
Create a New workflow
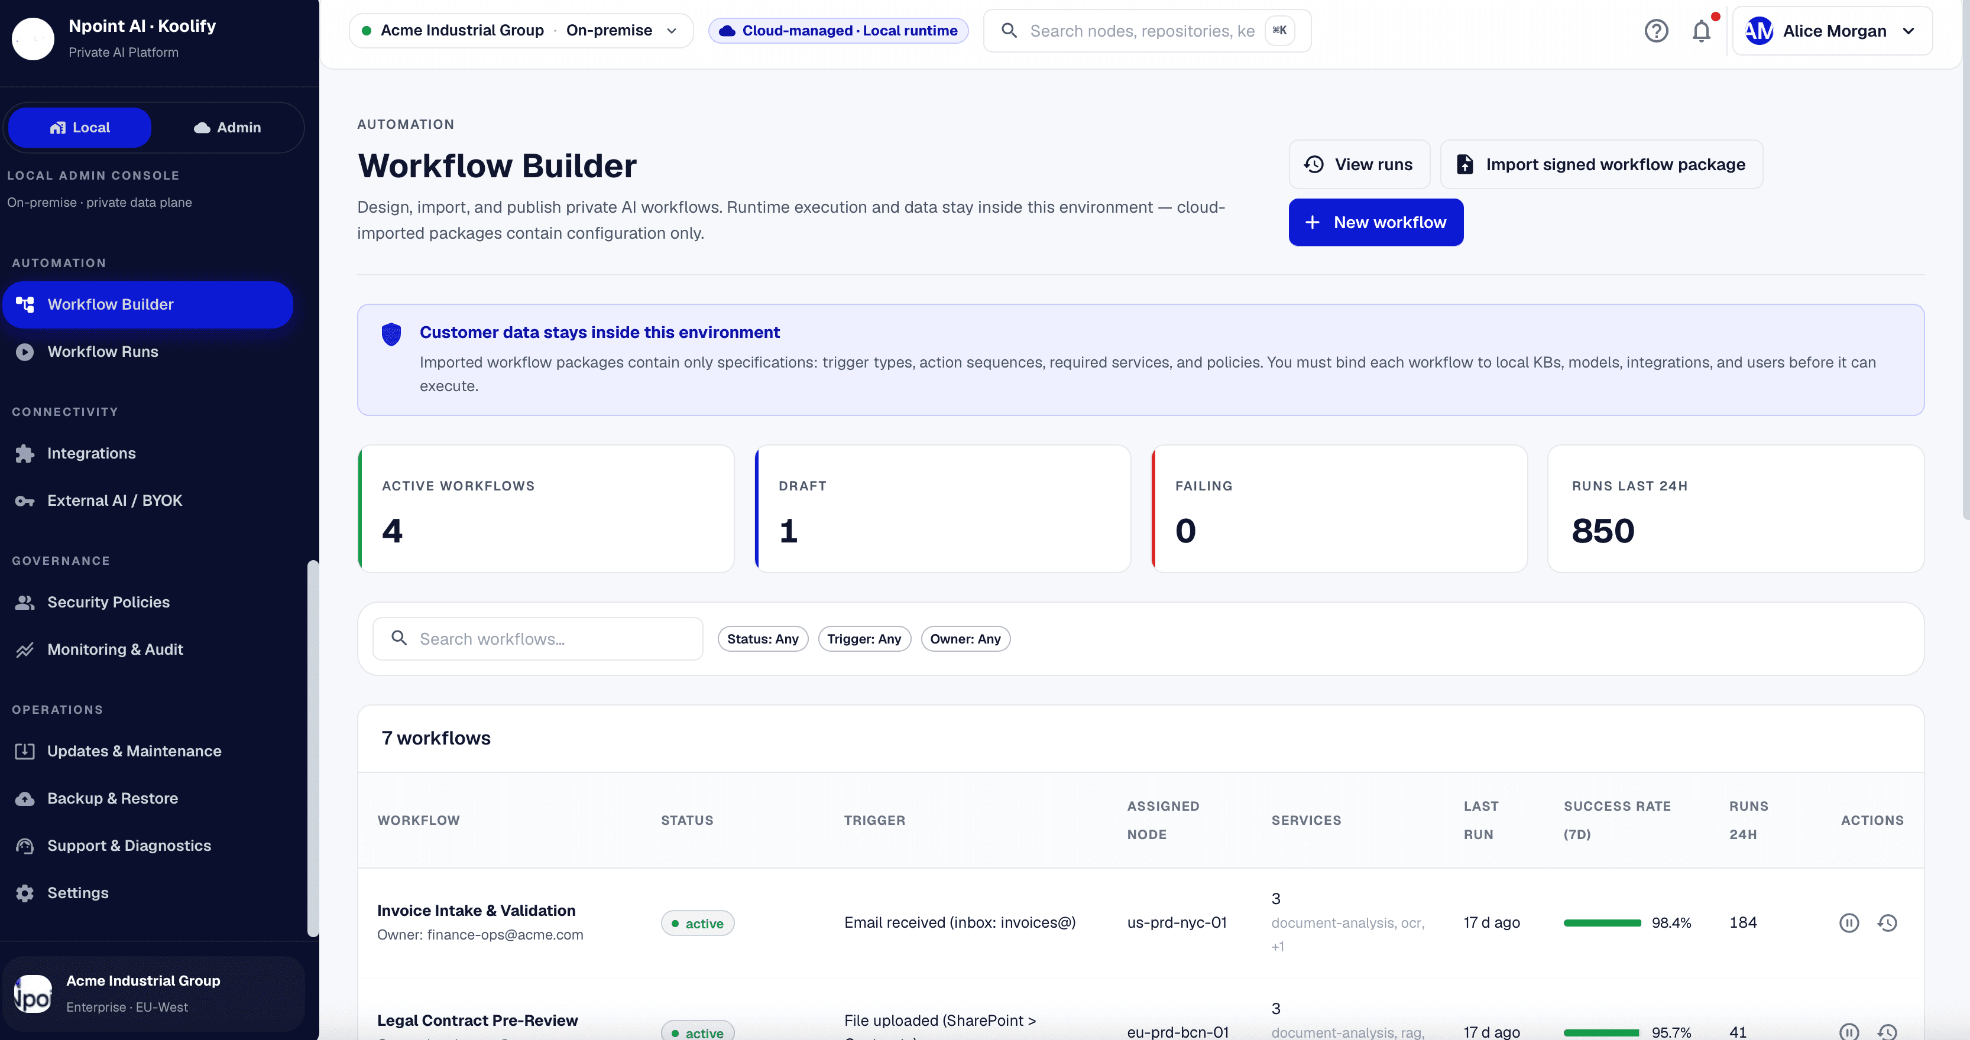[x=1376, y=222]
